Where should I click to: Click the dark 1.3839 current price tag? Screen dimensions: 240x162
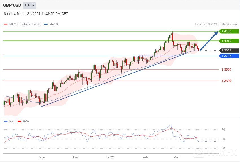[x=229, y=50]
